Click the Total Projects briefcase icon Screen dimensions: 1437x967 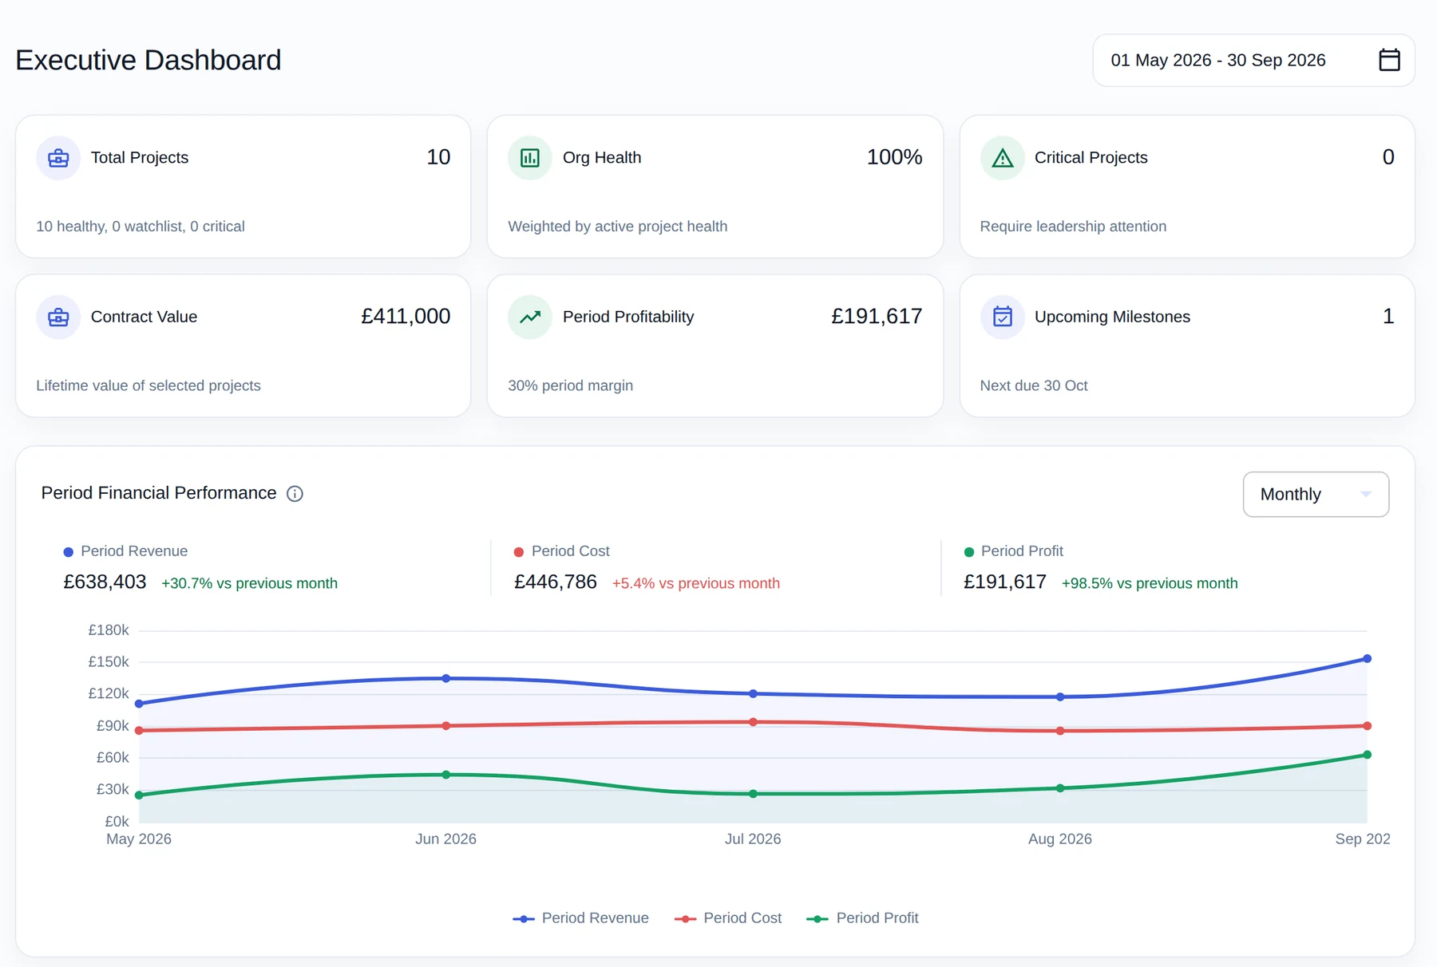pyautogui.click(x=58, y=158)
